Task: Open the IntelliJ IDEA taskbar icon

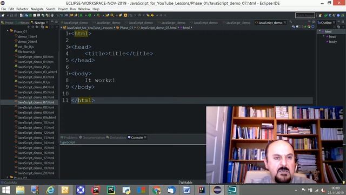Action: (202, 190)
